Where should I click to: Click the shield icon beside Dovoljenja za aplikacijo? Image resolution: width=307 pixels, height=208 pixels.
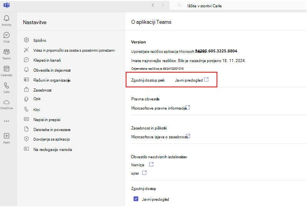(x=26, y=139)
